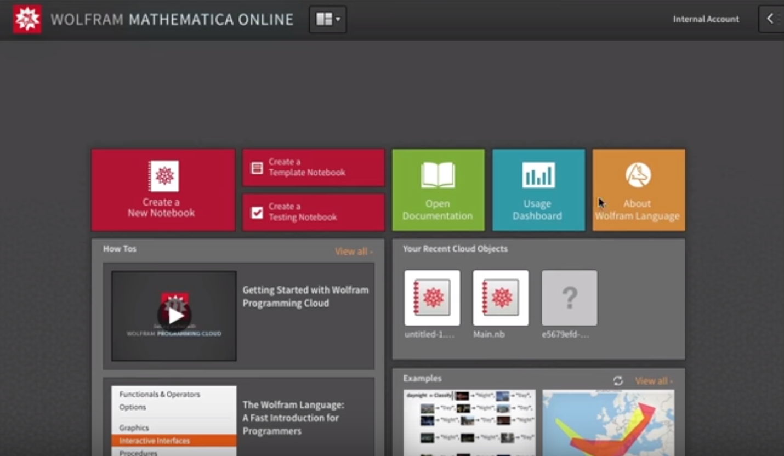Create a Testing Notebook

[314, 212]
